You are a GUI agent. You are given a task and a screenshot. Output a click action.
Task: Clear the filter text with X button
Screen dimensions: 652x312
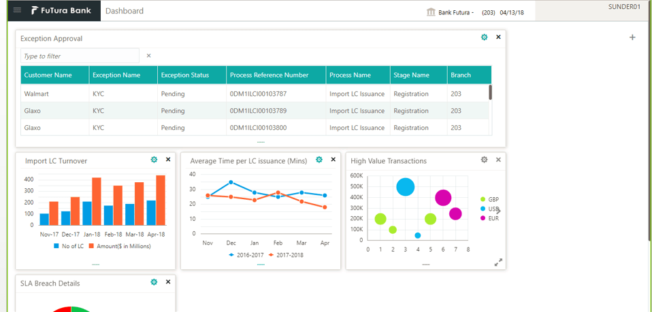pyautogui.click(x=149, y=56)
